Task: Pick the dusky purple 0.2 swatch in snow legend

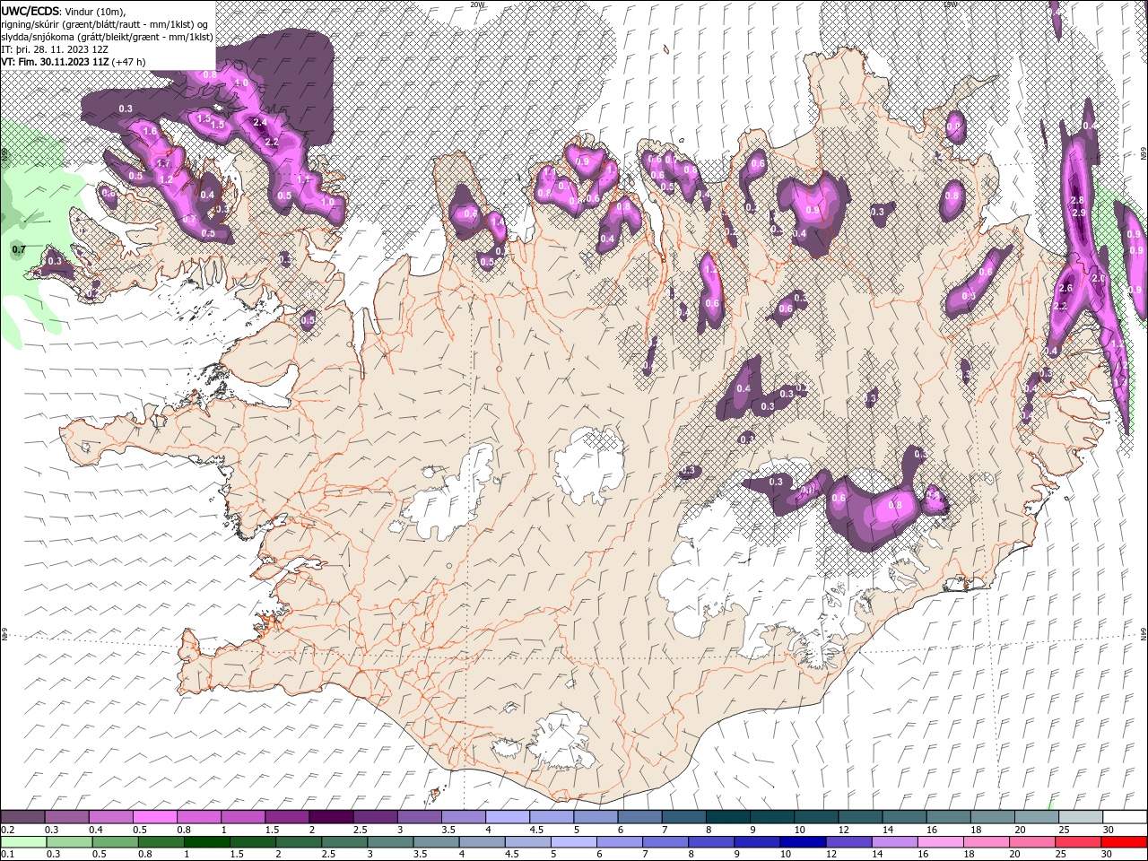Action: pos(22,817)
